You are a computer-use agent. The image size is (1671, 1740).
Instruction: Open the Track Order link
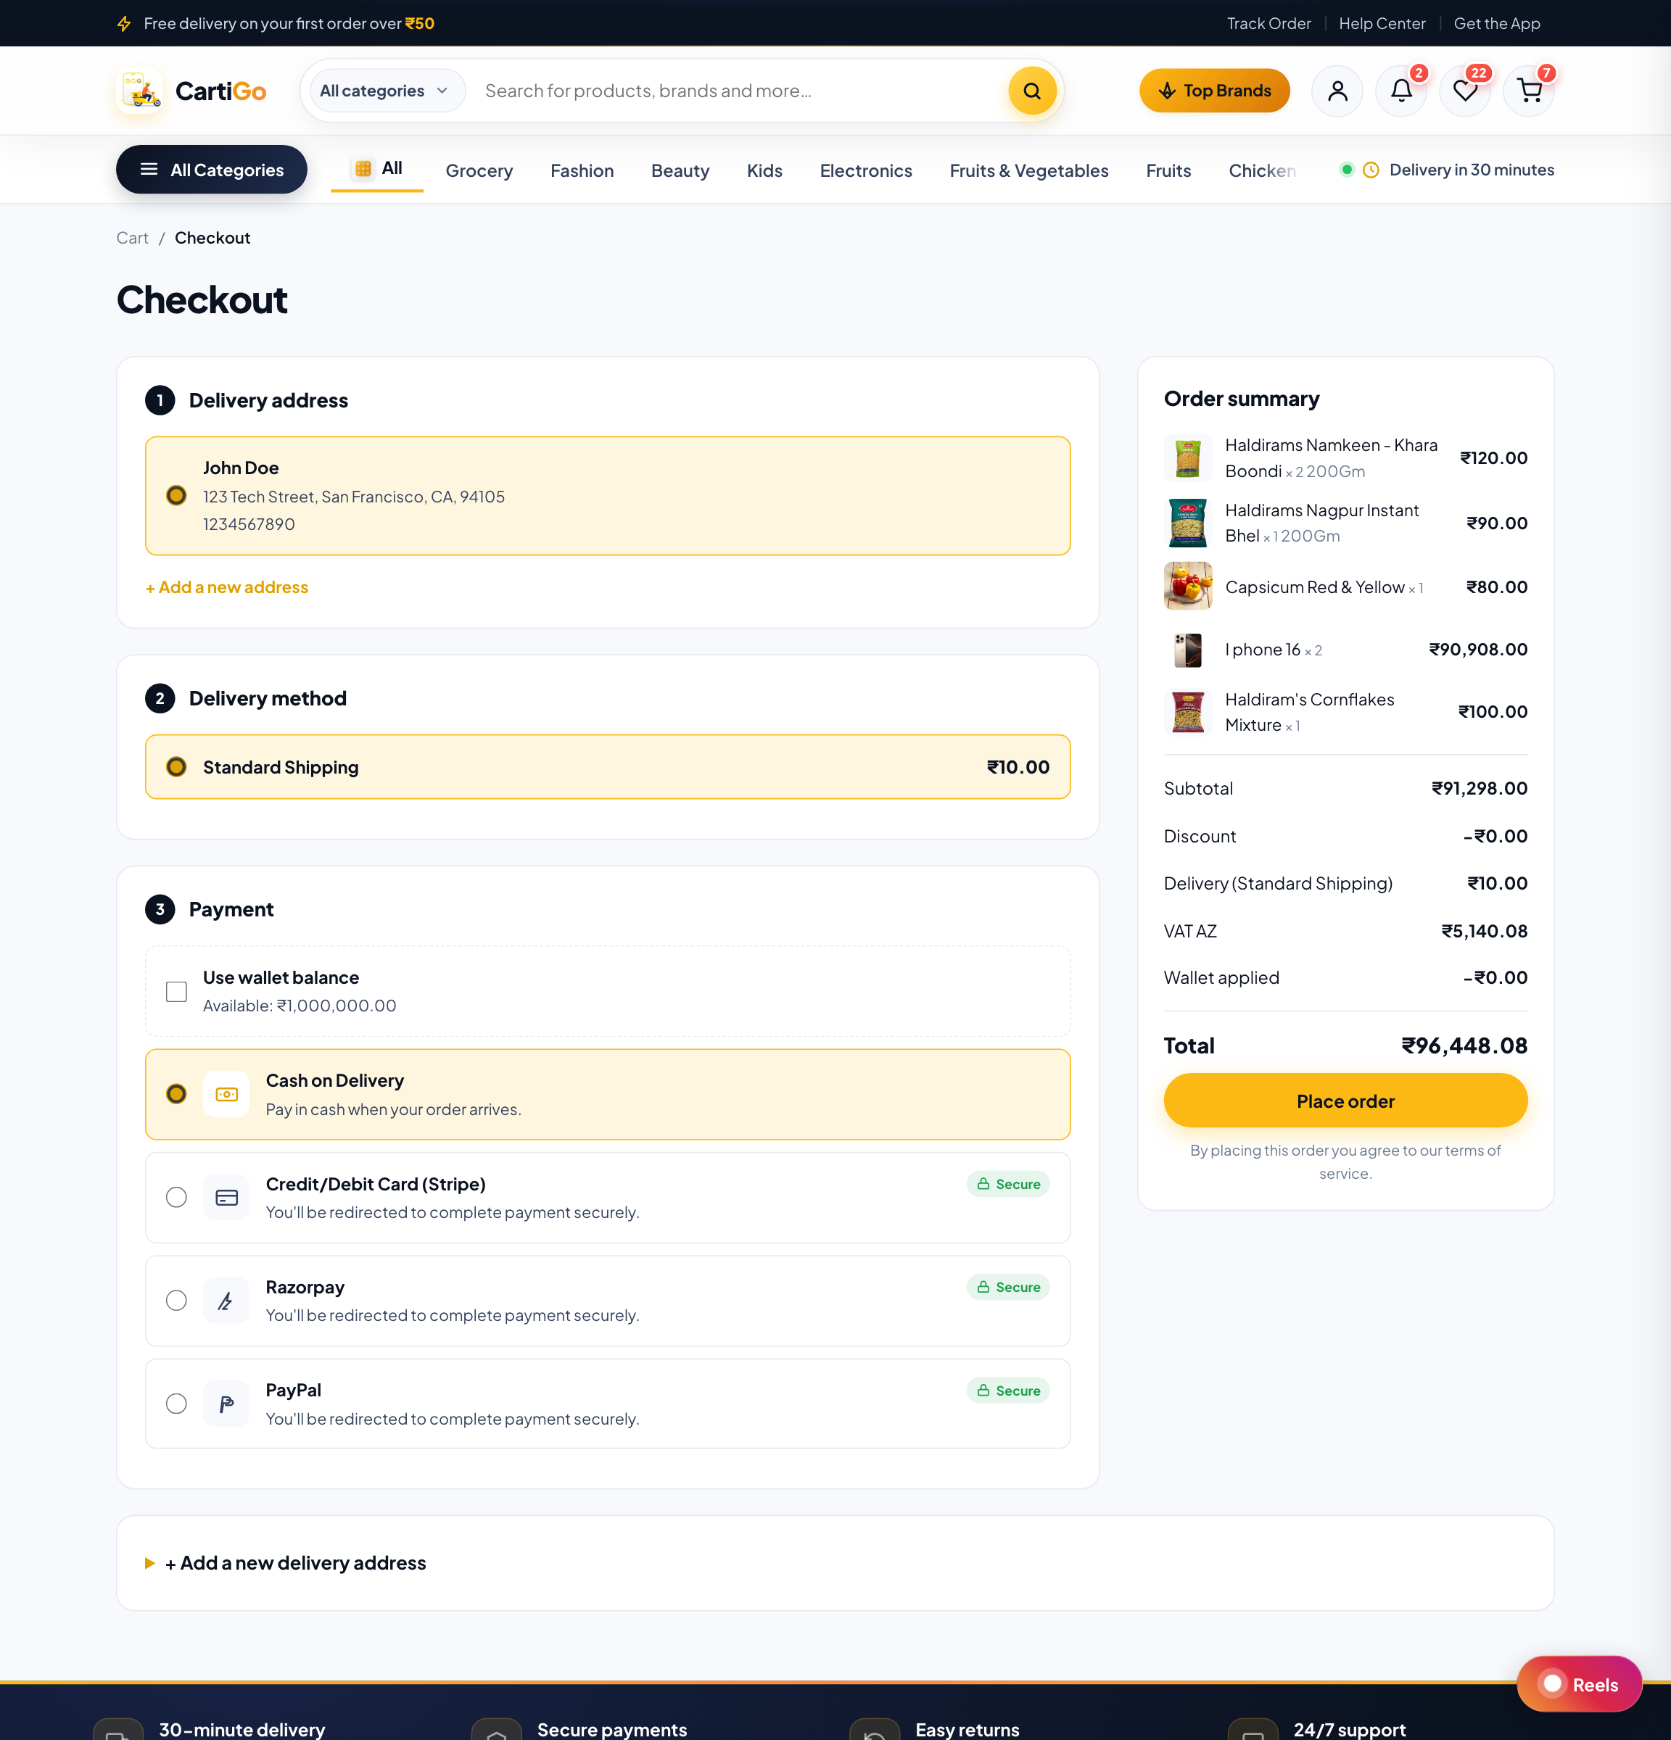[x=1268, y=24]
